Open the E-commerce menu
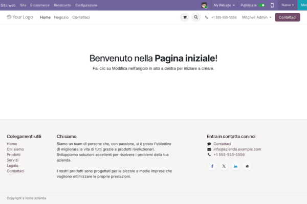The width and height of the screenshot is (307, 204). 40,5
